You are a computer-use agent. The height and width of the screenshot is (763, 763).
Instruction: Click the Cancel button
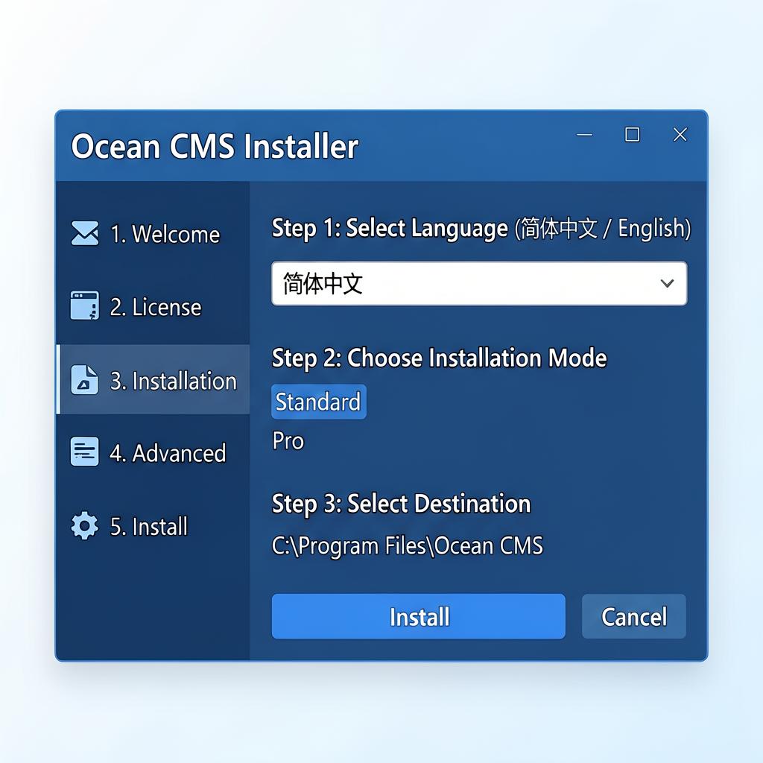634,616
